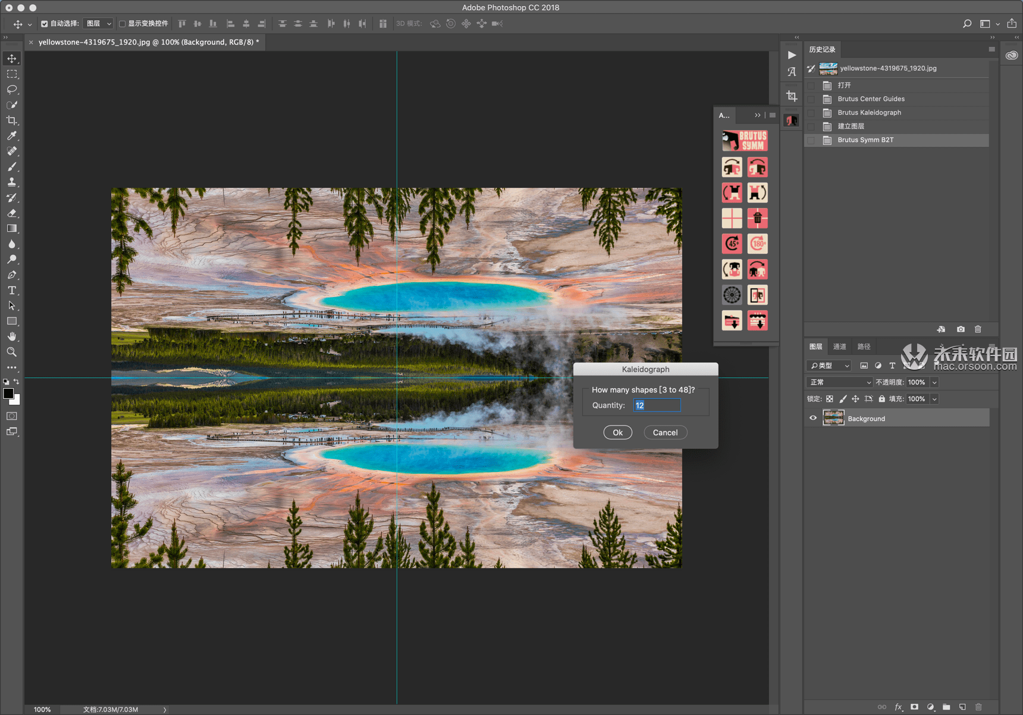This screenshot has width=1023, height=715.
Task: Create new snapshot camera icon in History
Action: (961, 329)
